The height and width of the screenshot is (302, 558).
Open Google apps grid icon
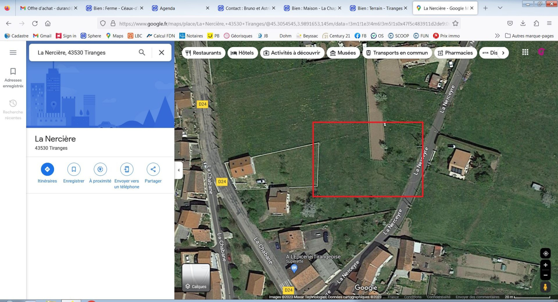[x=525, y=52]
